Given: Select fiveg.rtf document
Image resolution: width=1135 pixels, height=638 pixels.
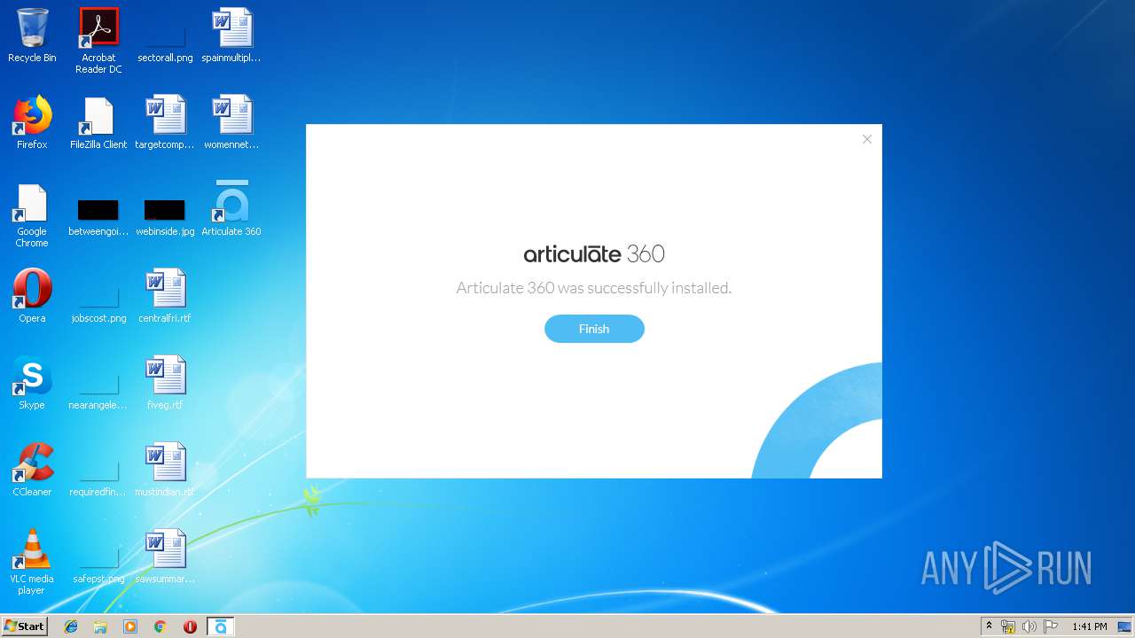Looking at the screenshot, I should tap(165, 383).
